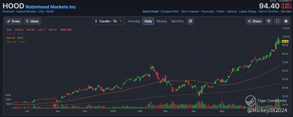293x117 pixels.
Task: Click the diamond premium icon
Action: coord(269,21)
